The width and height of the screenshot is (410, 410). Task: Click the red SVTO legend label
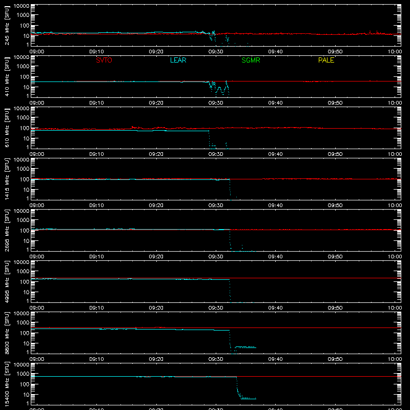point(104,60)
